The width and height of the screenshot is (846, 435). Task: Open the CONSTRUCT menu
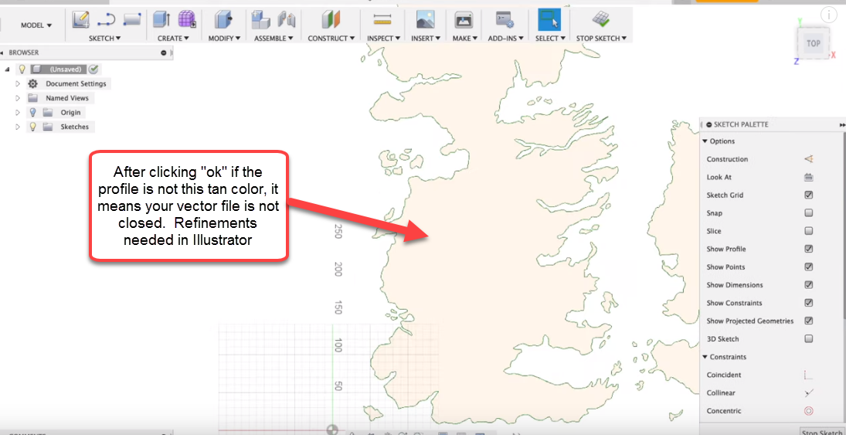pos(331,39)
